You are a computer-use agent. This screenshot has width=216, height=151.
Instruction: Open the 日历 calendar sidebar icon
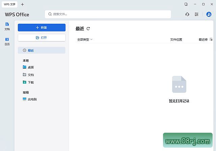(x=7, y=41)
